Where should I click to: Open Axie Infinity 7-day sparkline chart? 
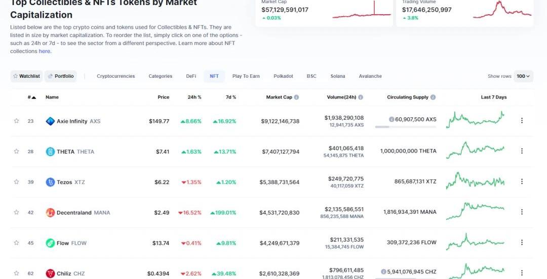[475, 120]
